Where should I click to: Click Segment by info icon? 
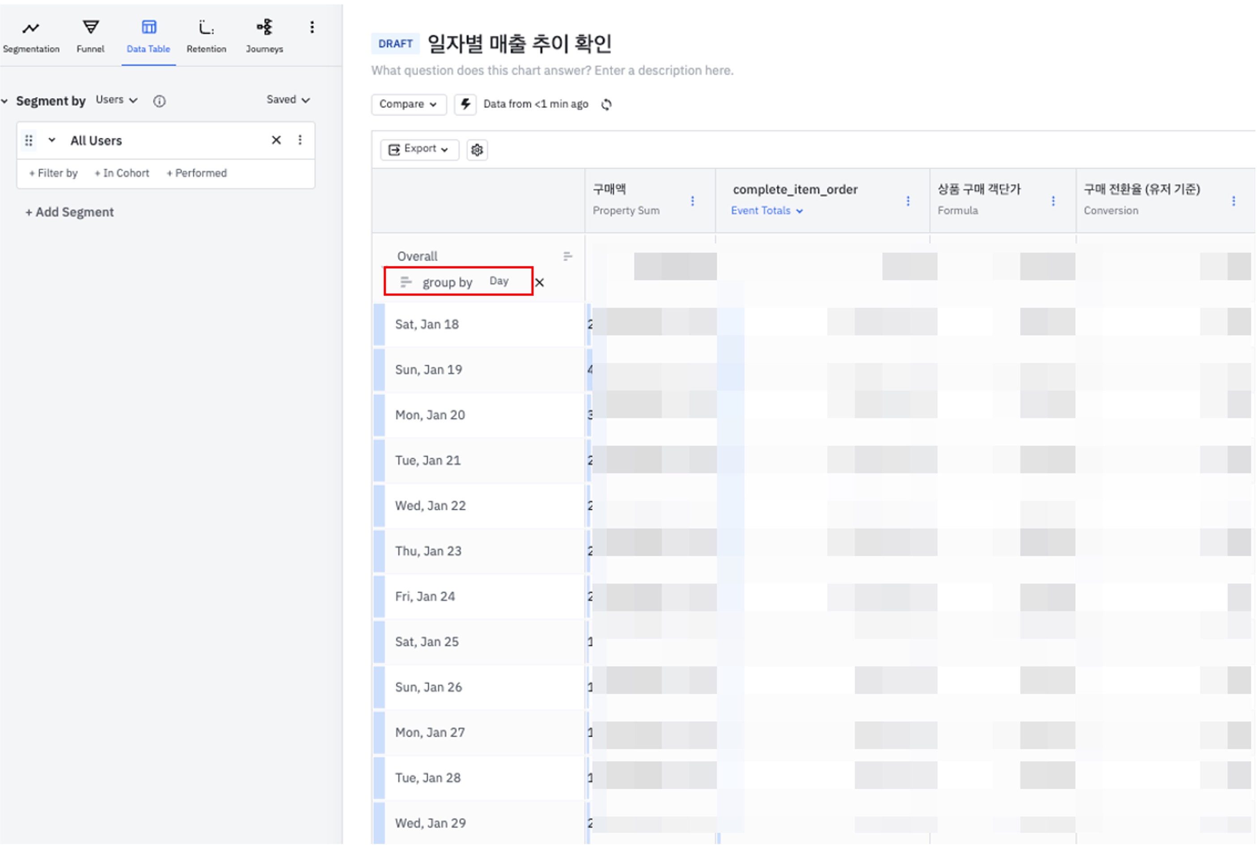coord(159,101)
